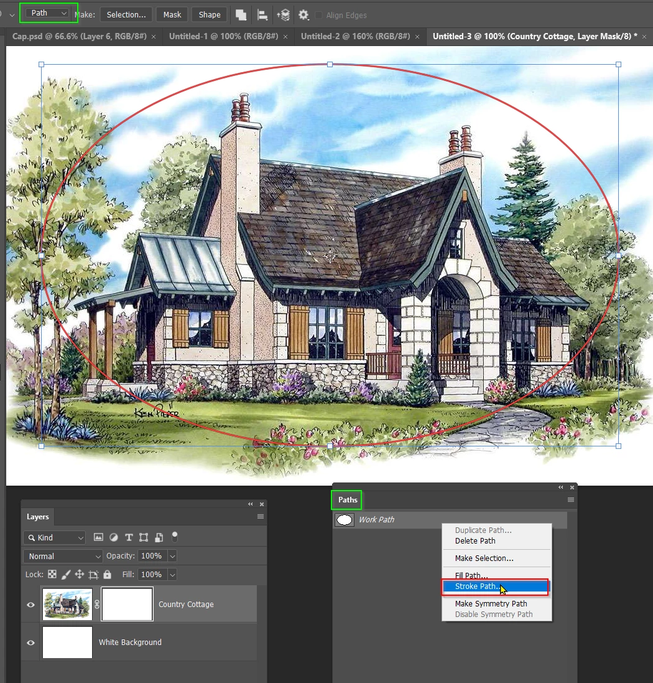Select the Untitled-3 document tab

click(535, 36)
